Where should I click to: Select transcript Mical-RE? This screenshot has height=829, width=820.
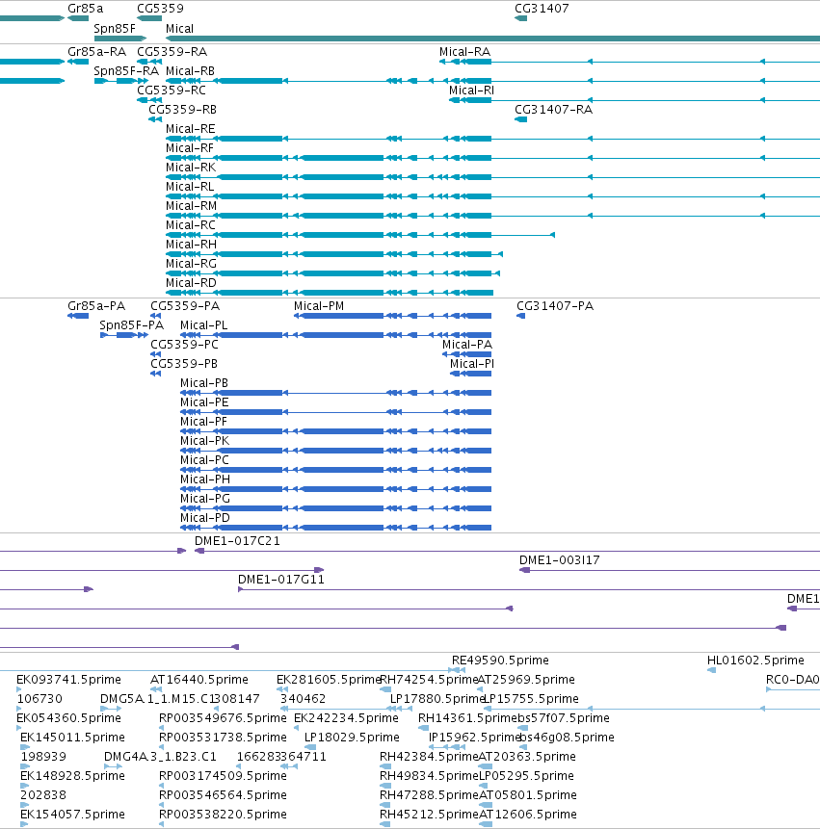pyautogui.click(x=191, y=129)
